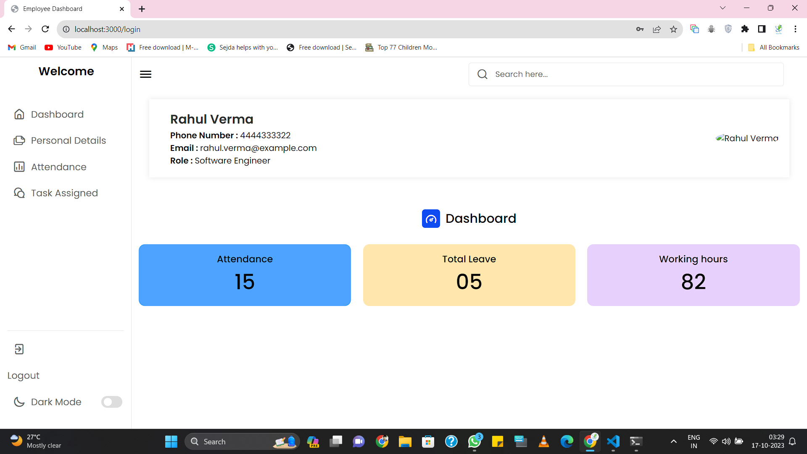The height and width of the screenshot is (454, 807).
Task: Toggle the moon icon next to Dark Mode
Action: click(x=19, y=402)
